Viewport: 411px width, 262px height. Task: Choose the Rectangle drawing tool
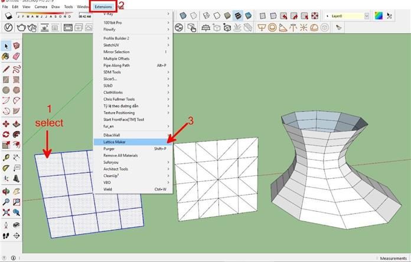coord(6,80)
